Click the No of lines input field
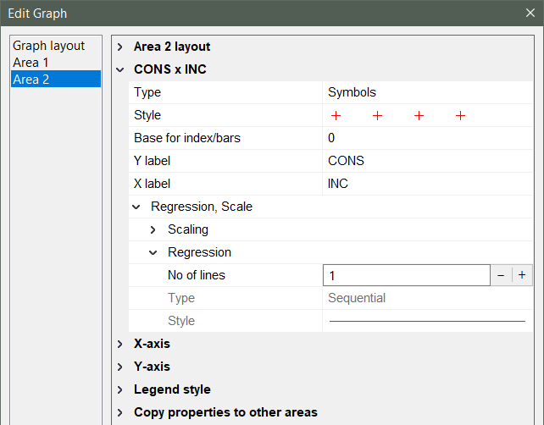The height and width of the screenshot is (425, 544). 406,275
